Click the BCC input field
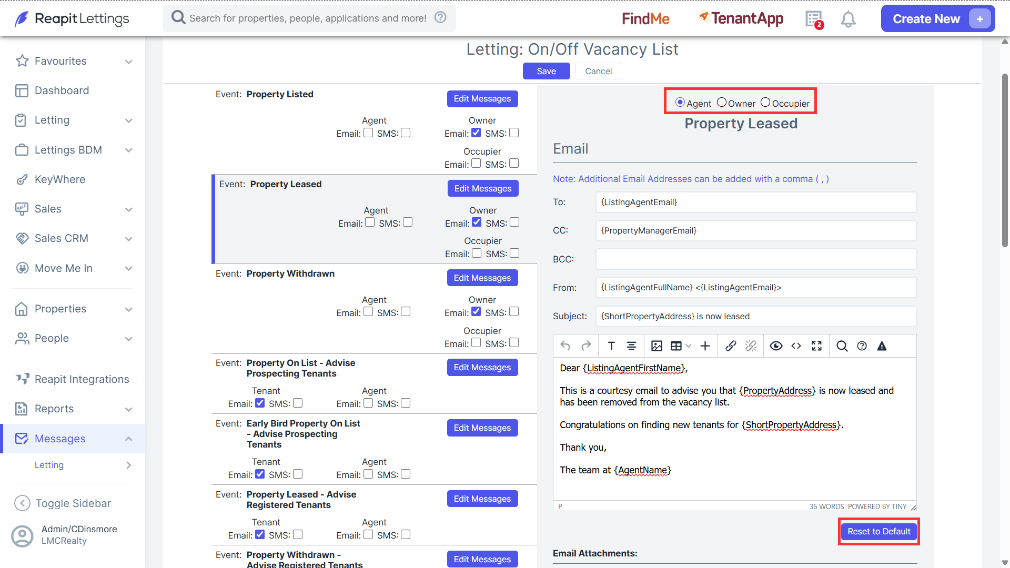The height and width of the screenshot is (568, 1010). pyautogui.click(x=756, y=259)
